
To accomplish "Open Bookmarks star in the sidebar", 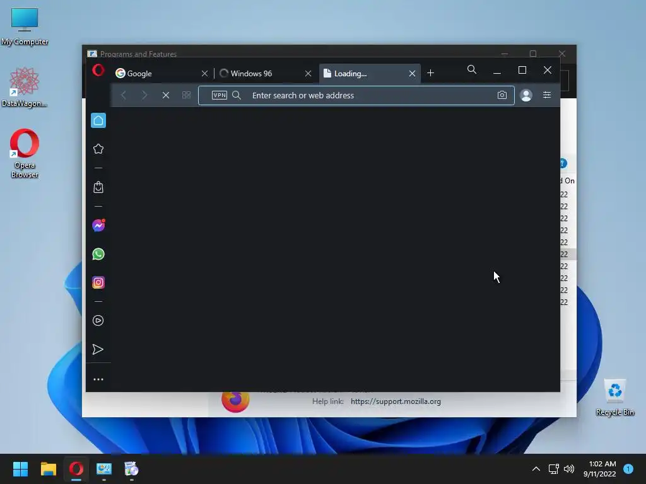I will [x=98, y=149].
